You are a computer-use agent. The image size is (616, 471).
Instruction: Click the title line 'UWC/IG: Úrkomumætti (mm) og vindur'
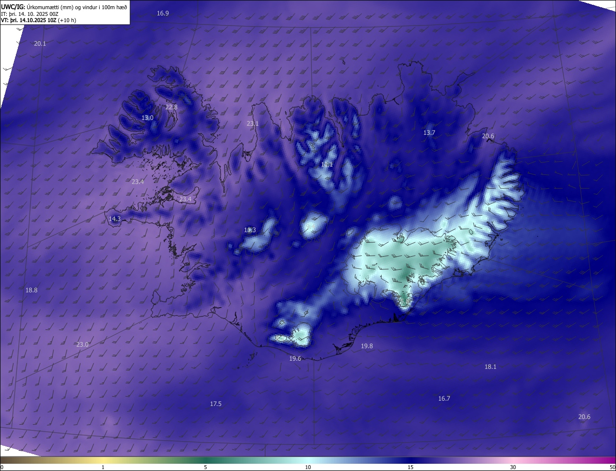tap(64, 6)
